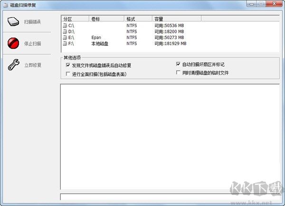
Task: Click the app icon in title bar
Action: pyautogui.click(x=6, y=5)
